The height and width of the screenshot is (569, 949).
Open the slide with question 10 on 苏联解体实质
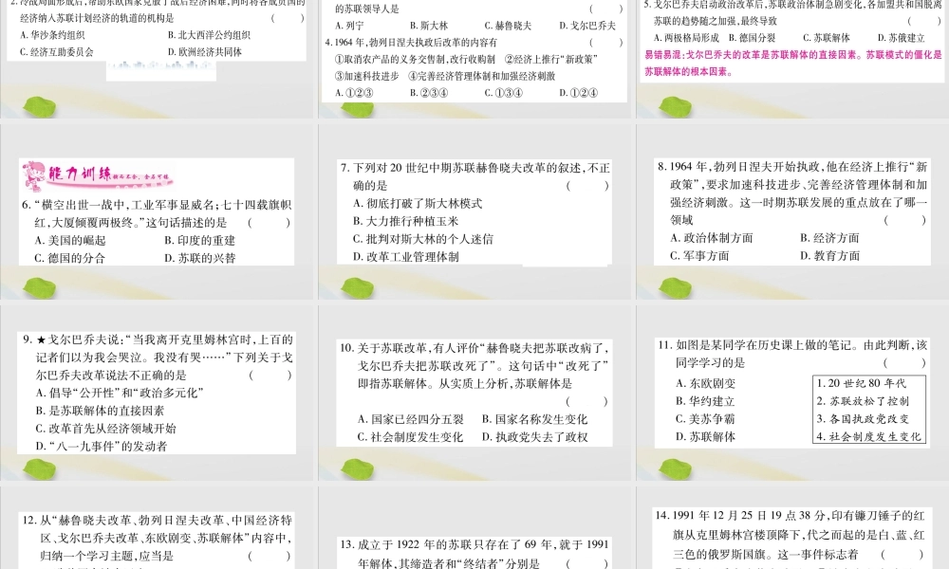[x=475, y=393]
